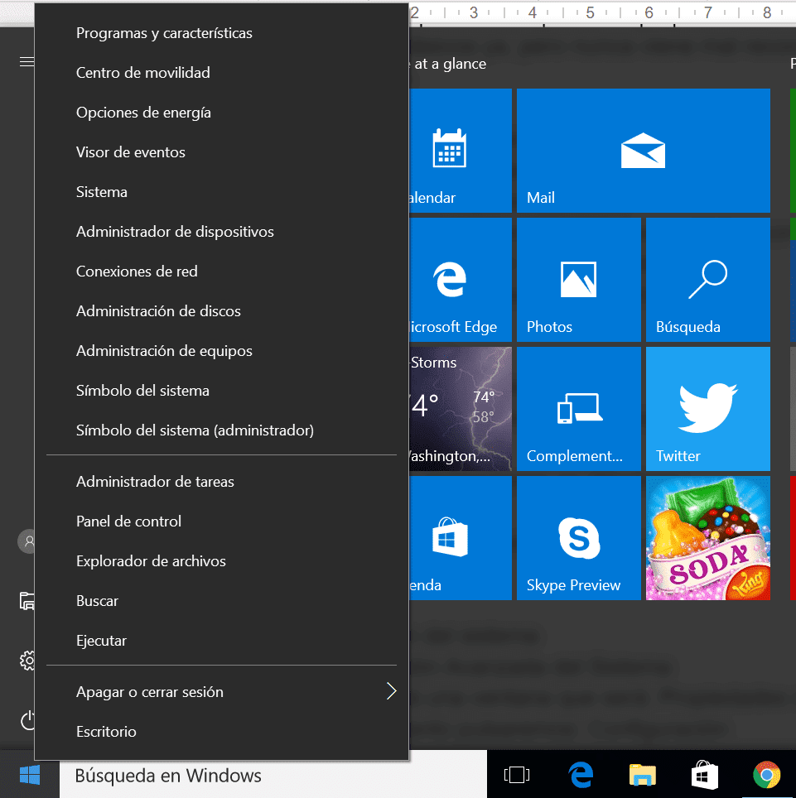Click the user account icon in Start
This screenshot has height=798, width=796.
pyautogui.click(x=27, y=541)
